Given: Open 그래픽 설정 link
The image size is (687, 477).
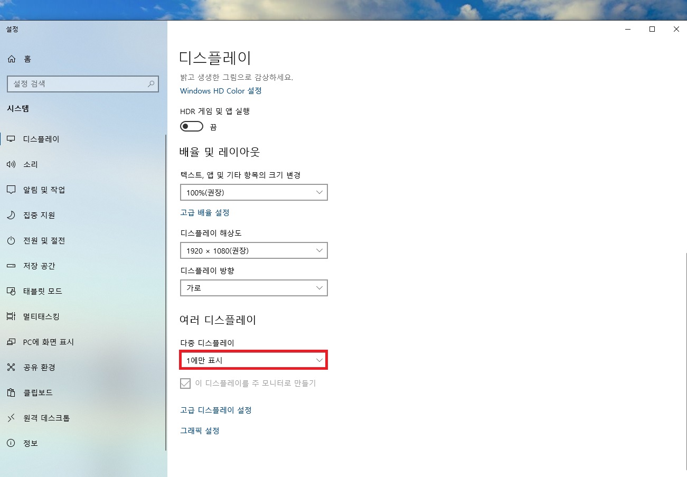Looking at the screenshot, I should tap(200, 431).
